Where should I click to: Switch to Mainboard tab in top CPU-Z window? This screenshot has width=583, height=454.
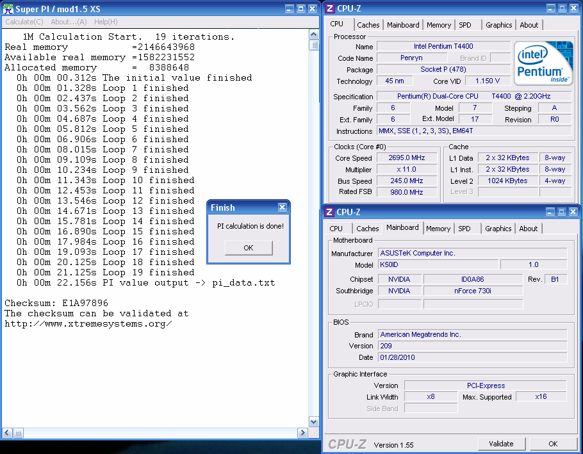coord(403,25)
